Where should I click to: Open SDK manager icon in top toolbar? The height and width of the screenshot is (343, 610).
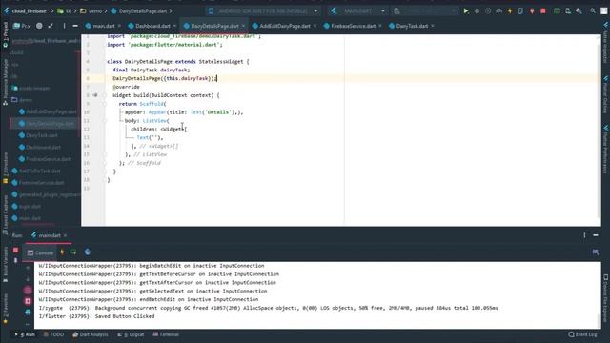tap(579, 11)
